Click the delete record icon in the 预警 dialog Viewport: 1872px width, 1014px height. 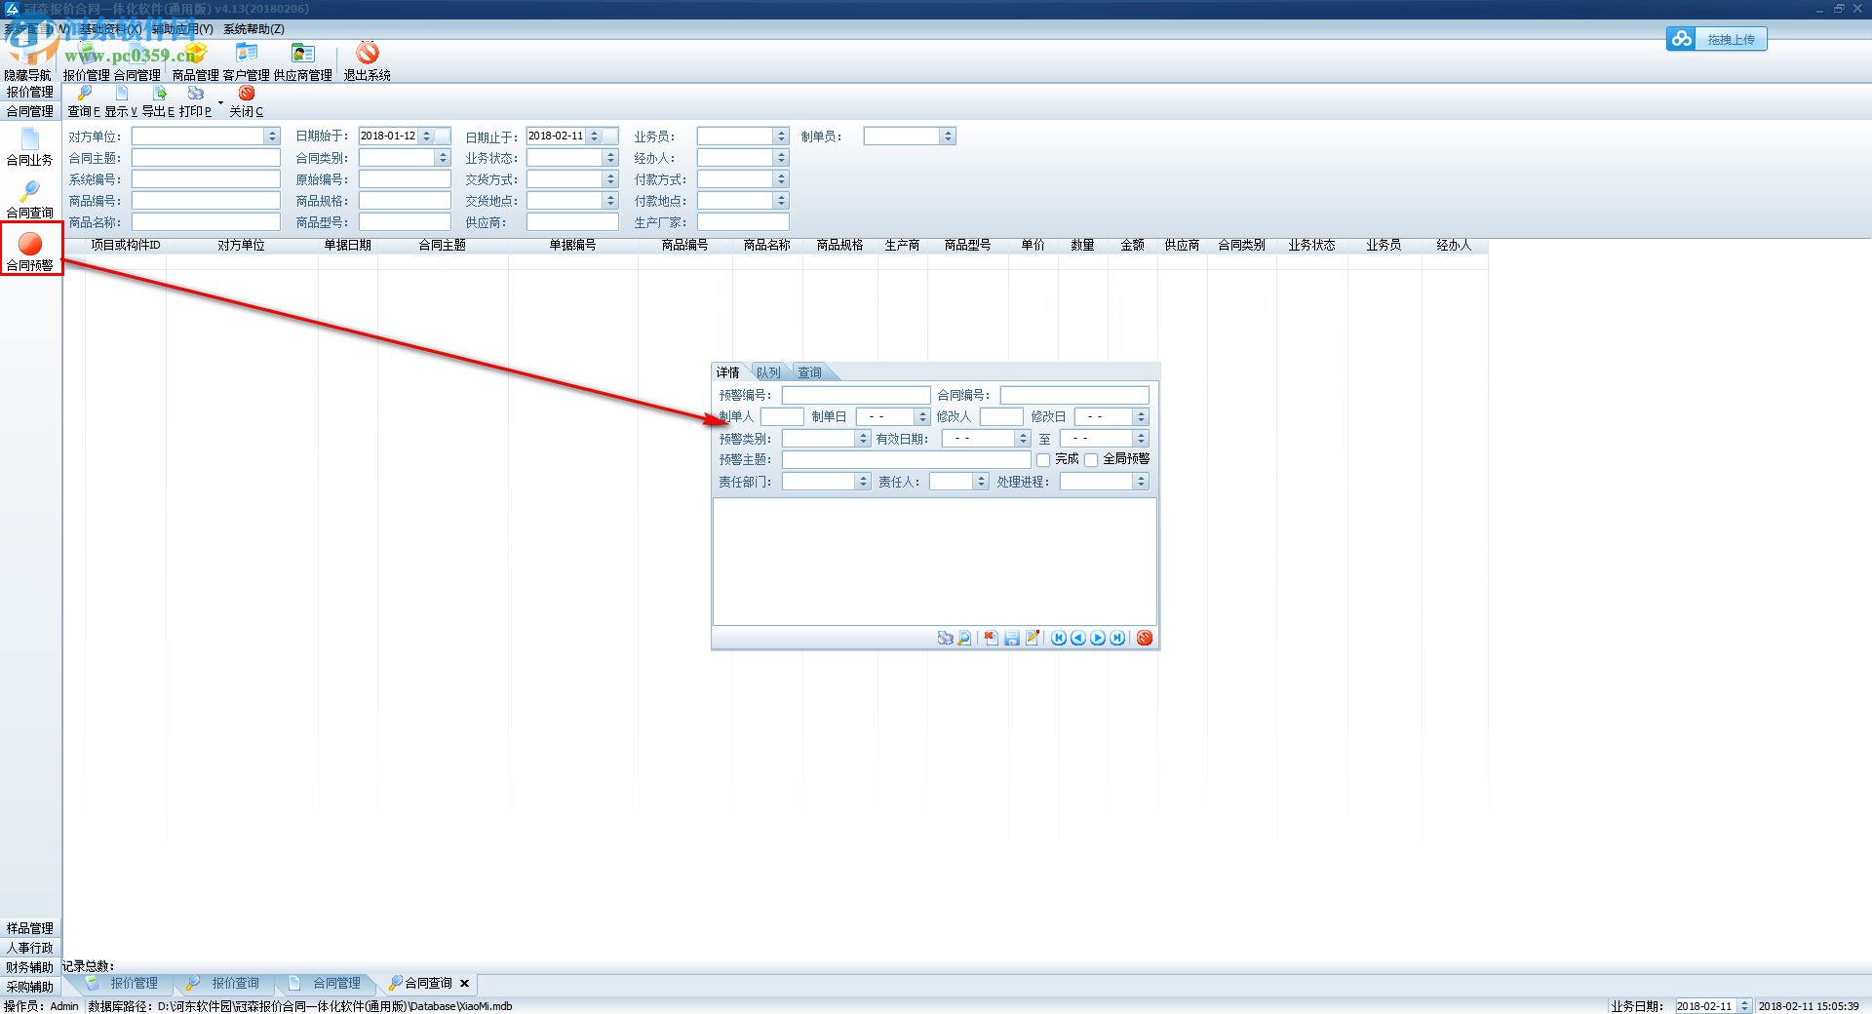point(991,638)
